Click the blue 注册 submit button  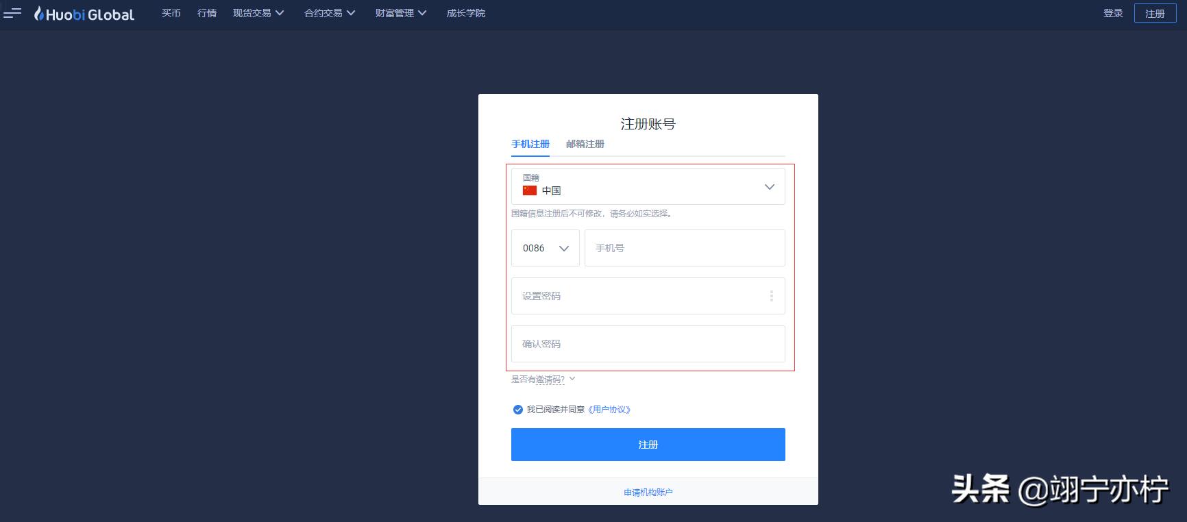[648, 445]
